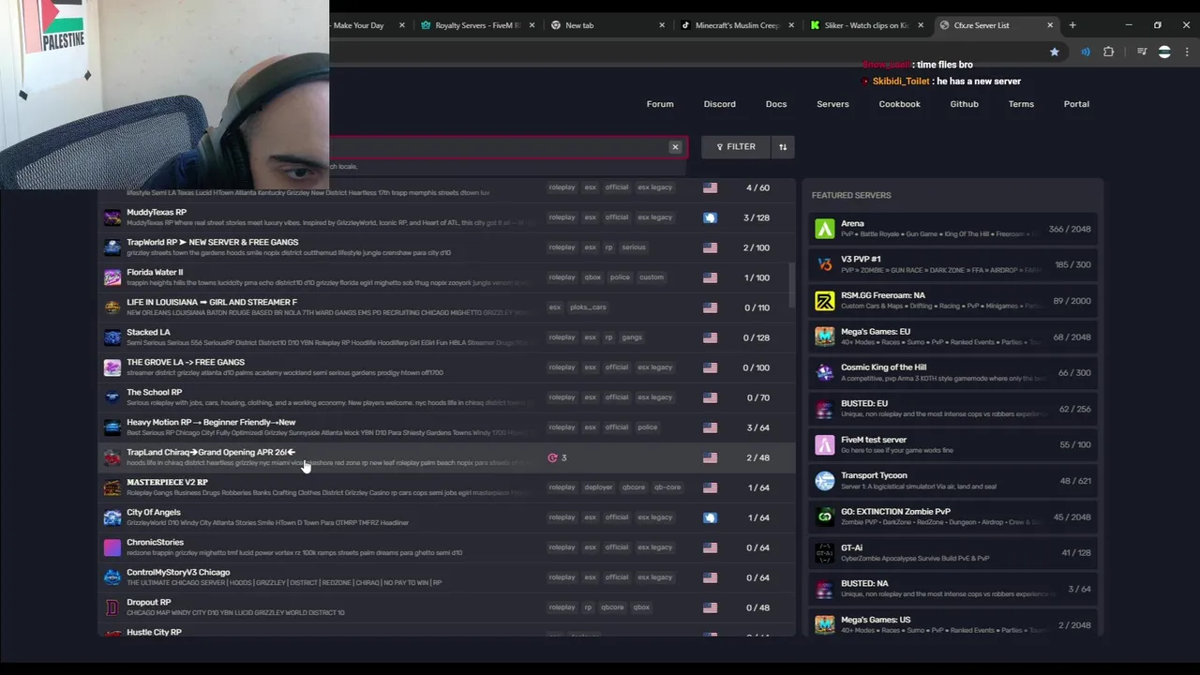
Task: Click the 'serious' tag on TrapWorld RP
Action: [x=634, y=247]
